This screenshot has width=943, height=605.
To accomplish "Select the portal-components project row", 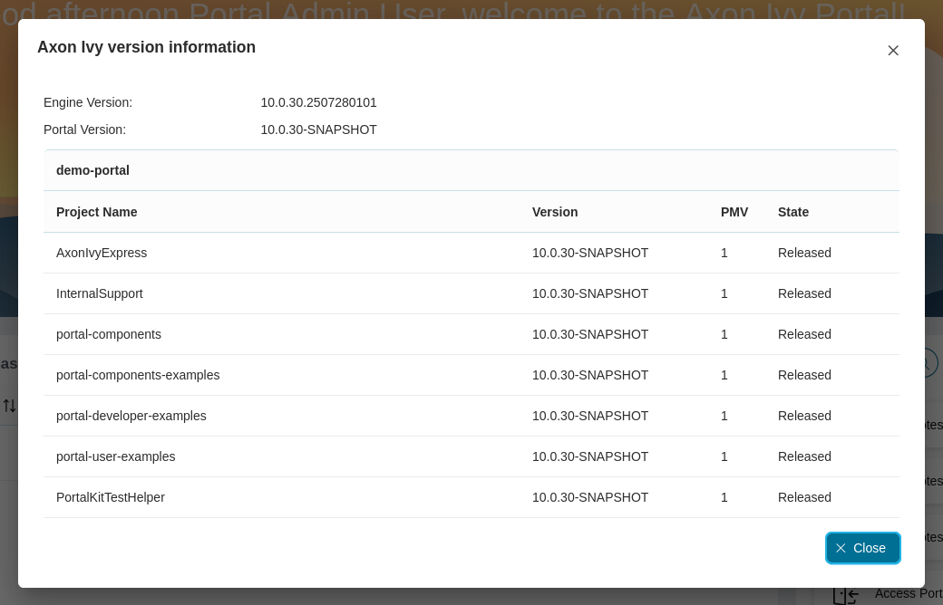I will 109,334.
